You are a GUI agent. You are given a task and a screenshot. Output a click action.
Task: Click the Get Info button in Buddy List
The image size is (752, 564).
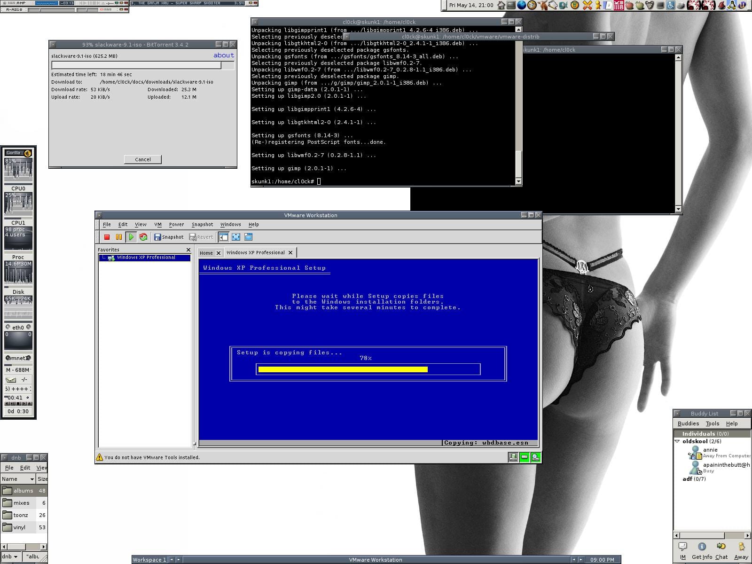click(x=702, y=551)
